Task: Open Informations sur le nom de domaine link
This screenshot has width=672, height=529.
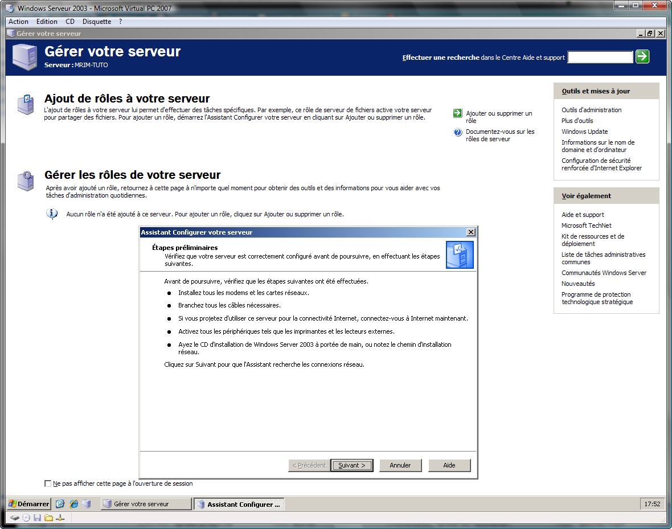Action: click(x=598, y=146)
